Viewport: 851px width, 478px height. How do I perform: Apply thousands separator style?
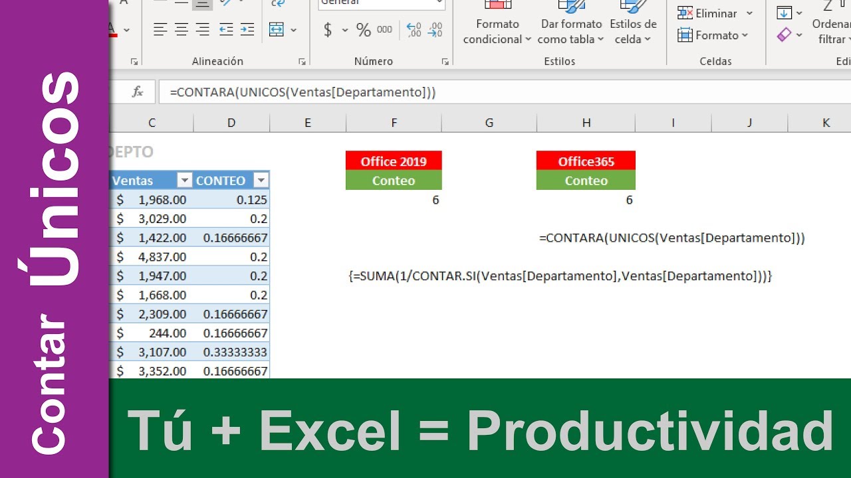click(384, 30)
